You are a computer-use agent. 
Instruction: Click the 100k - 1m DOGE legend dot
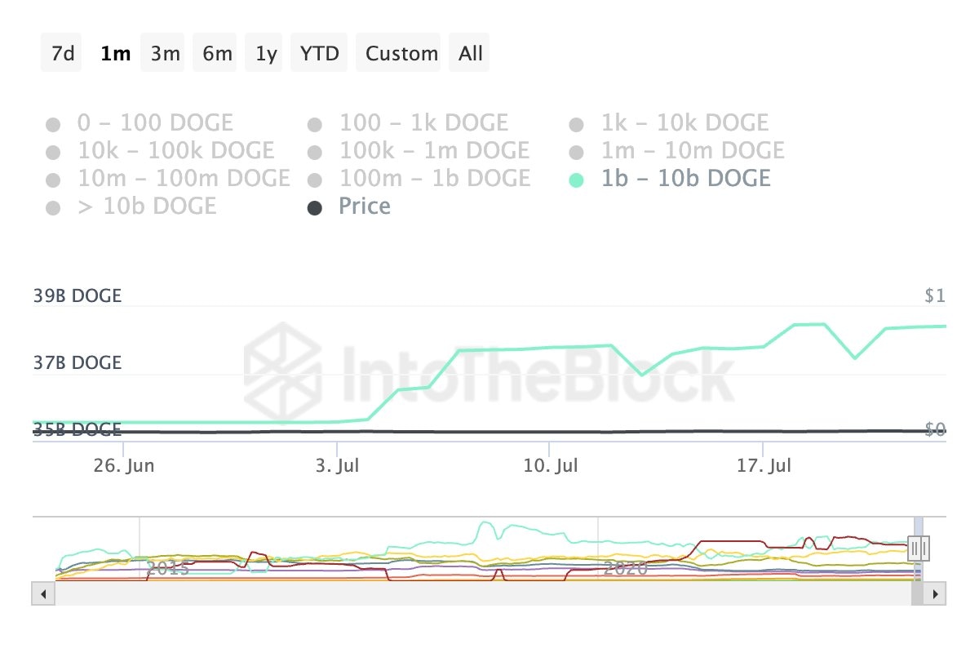tap(315, 153)
